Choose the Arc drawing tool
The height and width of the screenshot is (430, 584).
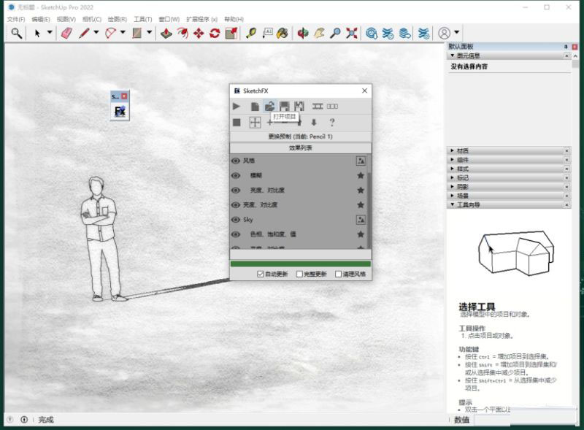pyautogui.click(x=111, y=33)
